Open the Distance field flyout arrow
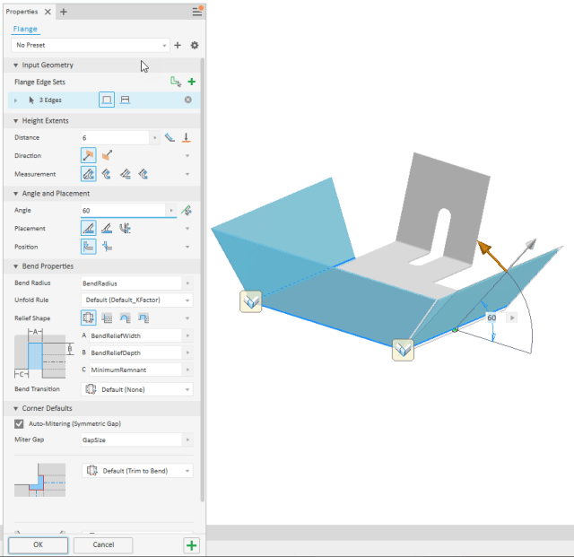This screenshot has width=574, height=557. (x=155, y=138)
